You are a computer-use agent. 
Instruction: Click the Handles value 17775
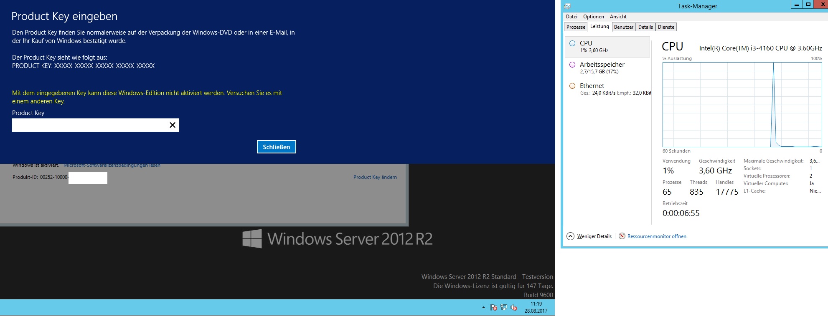coord(727,192)
